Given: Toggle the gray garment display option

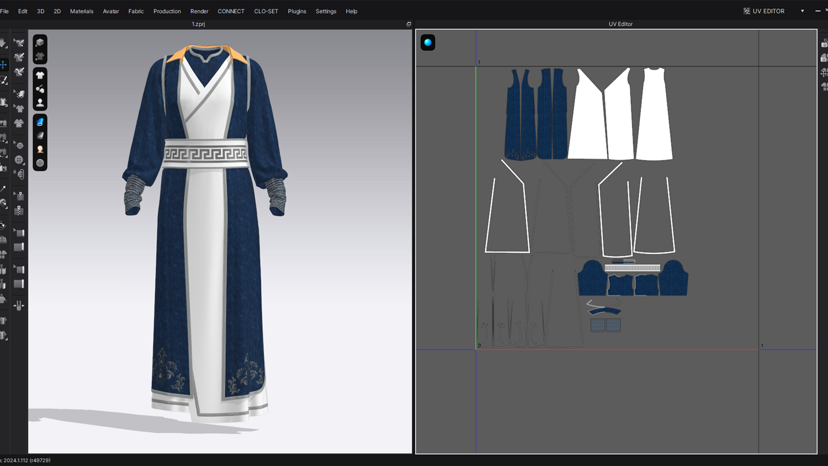Looking at the screenshot, I should 40,56.
